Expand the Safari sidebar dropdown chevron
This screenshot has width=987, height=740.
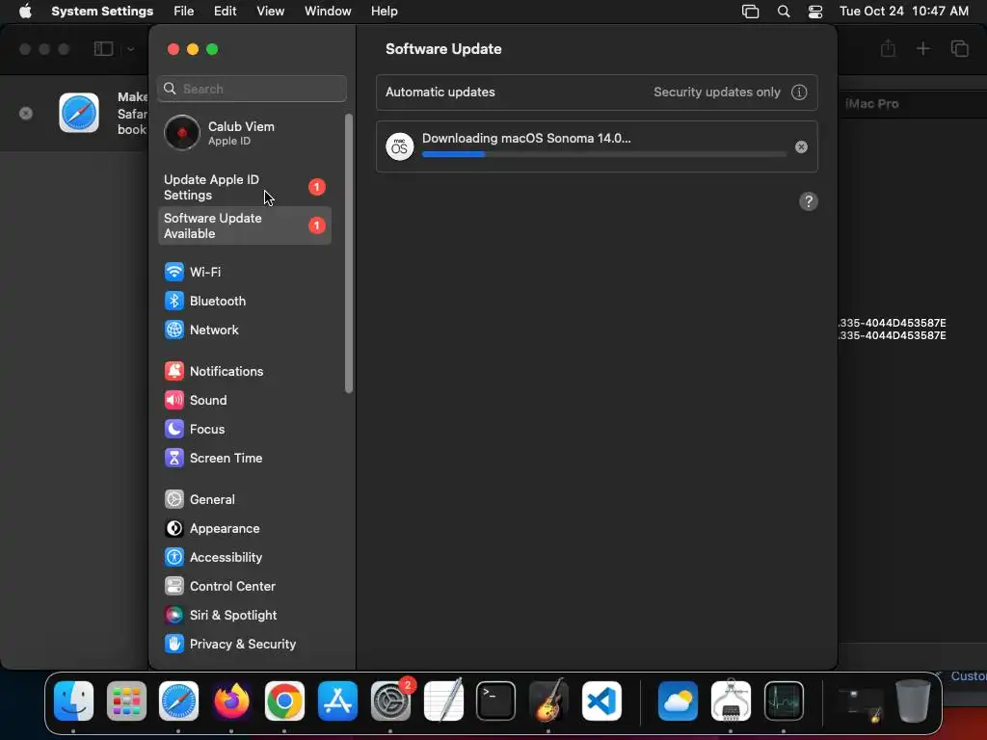[130, 49]
